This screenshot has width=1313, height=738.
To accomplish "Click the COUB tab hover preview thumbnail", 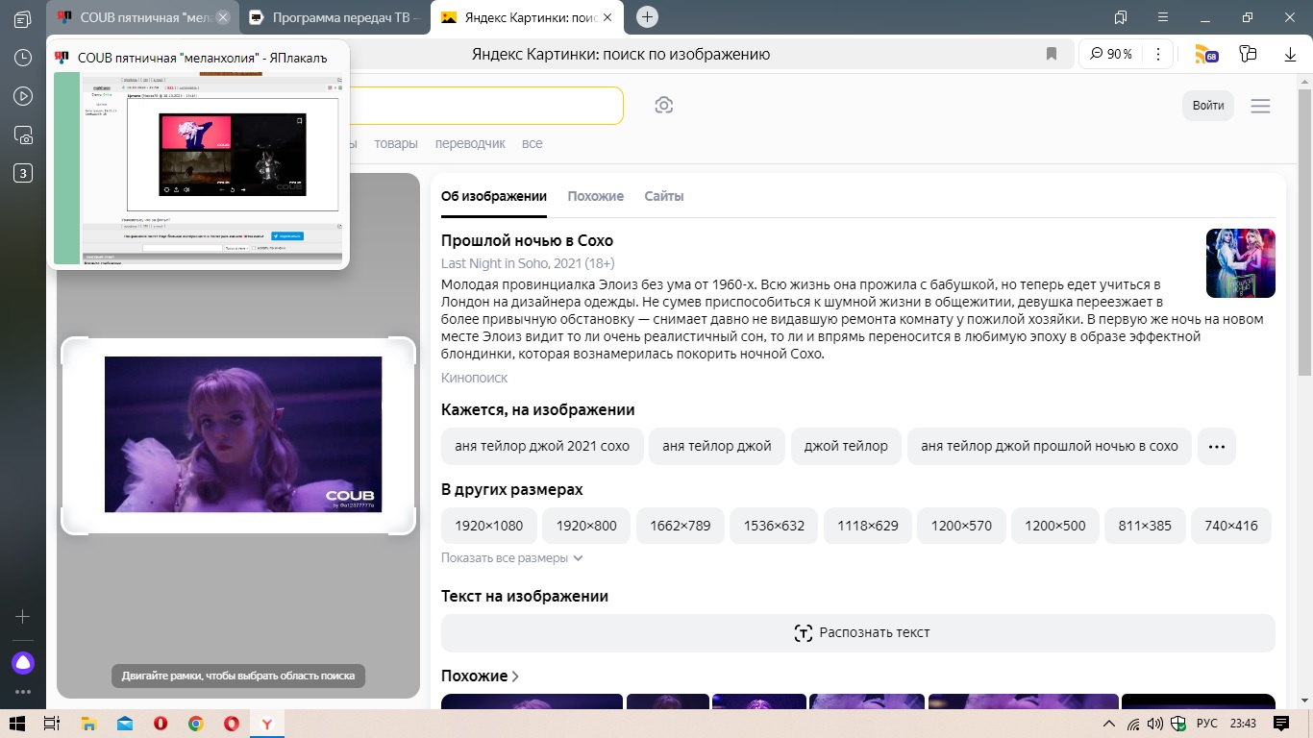I will coord(198,167).
